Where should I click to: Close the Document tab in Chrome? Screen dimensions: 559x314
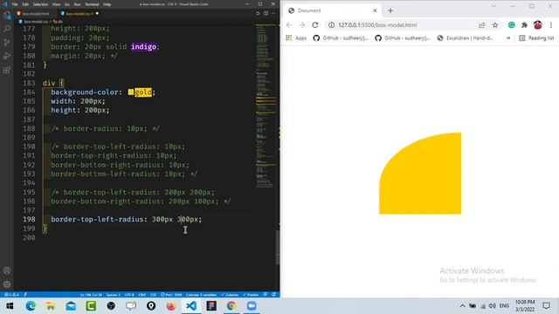pos(375,10)
